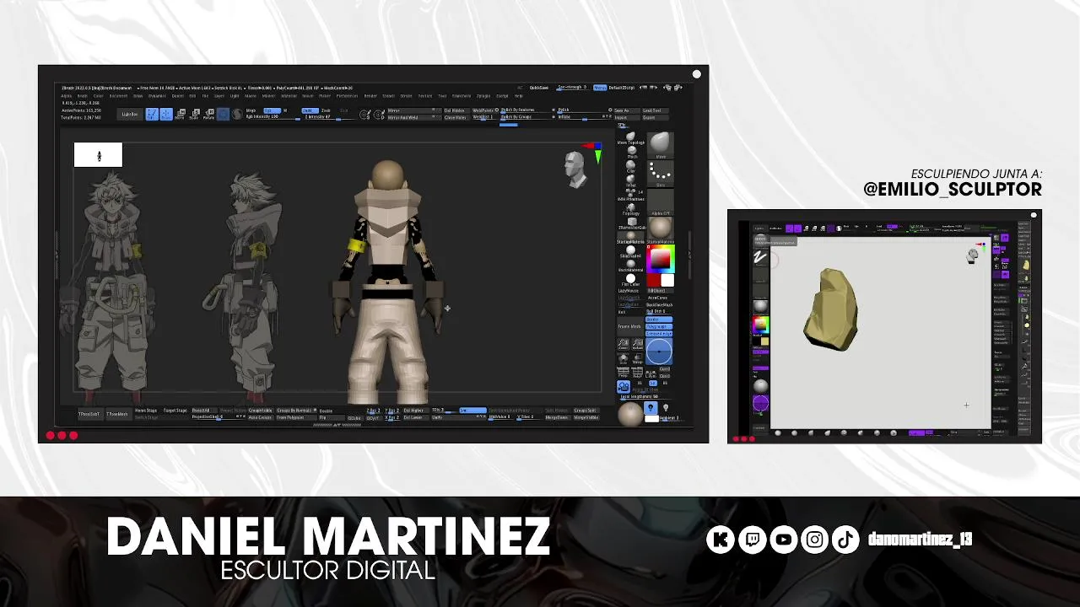Adjust the Z Intensity slider
1080x607 pixels.
pyautogui.click(x=329, y=118)
